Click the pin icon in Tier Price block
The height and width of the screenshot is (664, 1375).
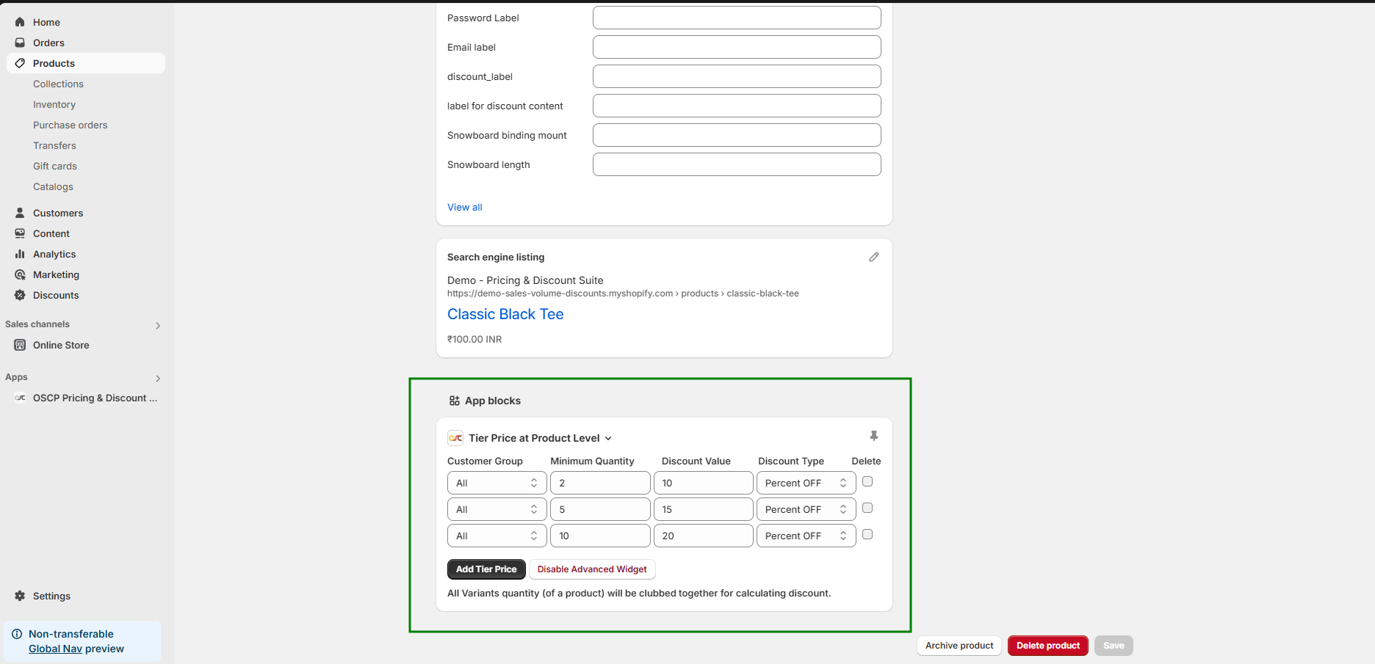(873, 436)
